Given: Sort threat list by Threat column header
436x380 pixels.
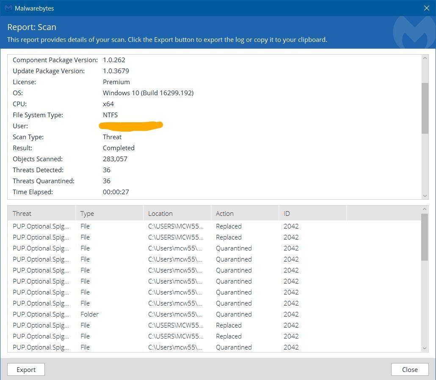Looking at the screenshot, I should coord(41,214).
